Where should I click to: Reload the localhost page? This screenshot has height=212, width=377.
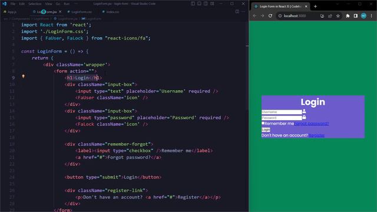tap(270, 16)
